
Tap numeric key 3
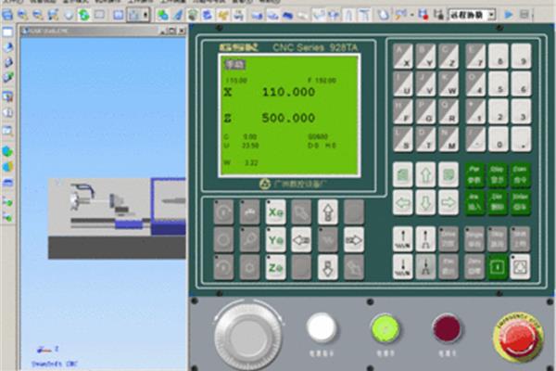coord(521,111)
